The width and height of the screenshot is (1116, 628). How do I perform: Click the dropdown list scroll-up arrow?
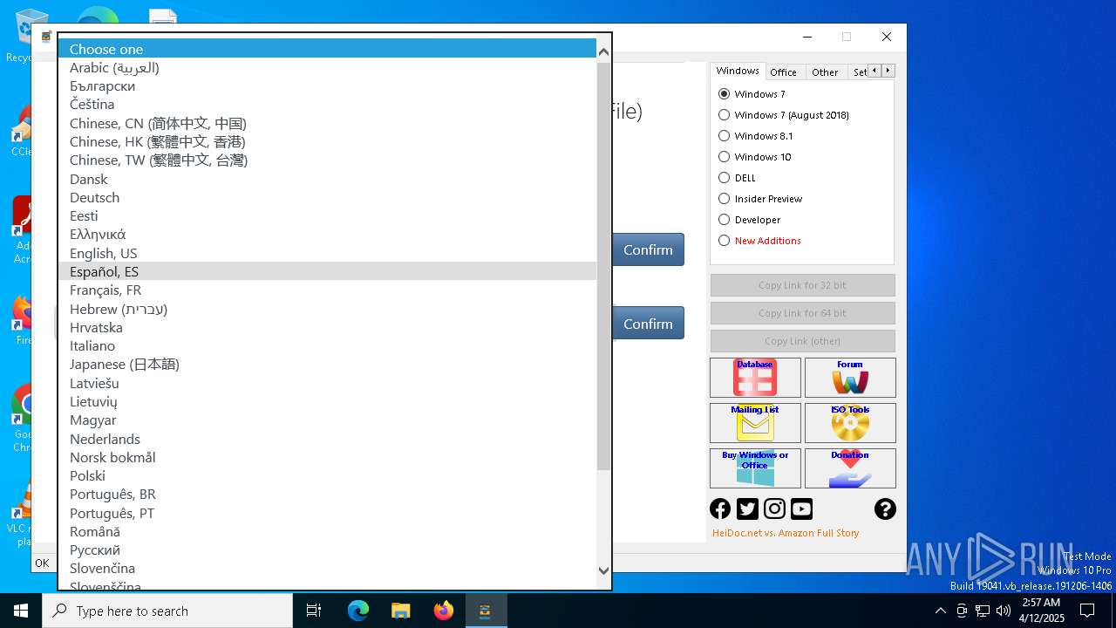click(x=603, y=51)
